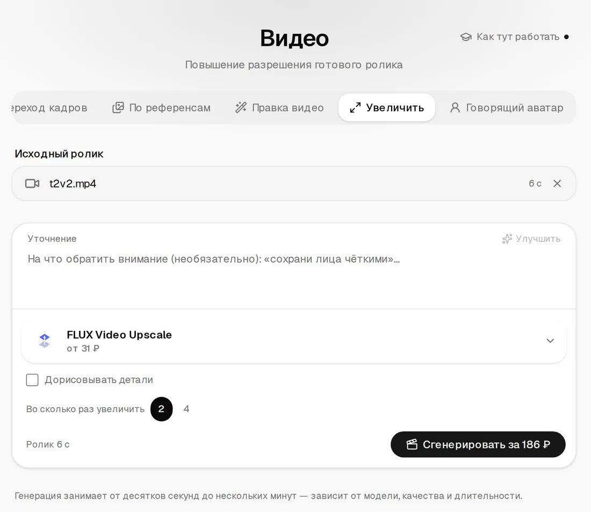Open the «Как тут работать» help link

(514, 37)
